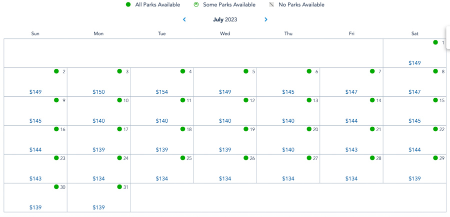
Task: Select date cell for July 12
Action: click(x=225, y=111)
